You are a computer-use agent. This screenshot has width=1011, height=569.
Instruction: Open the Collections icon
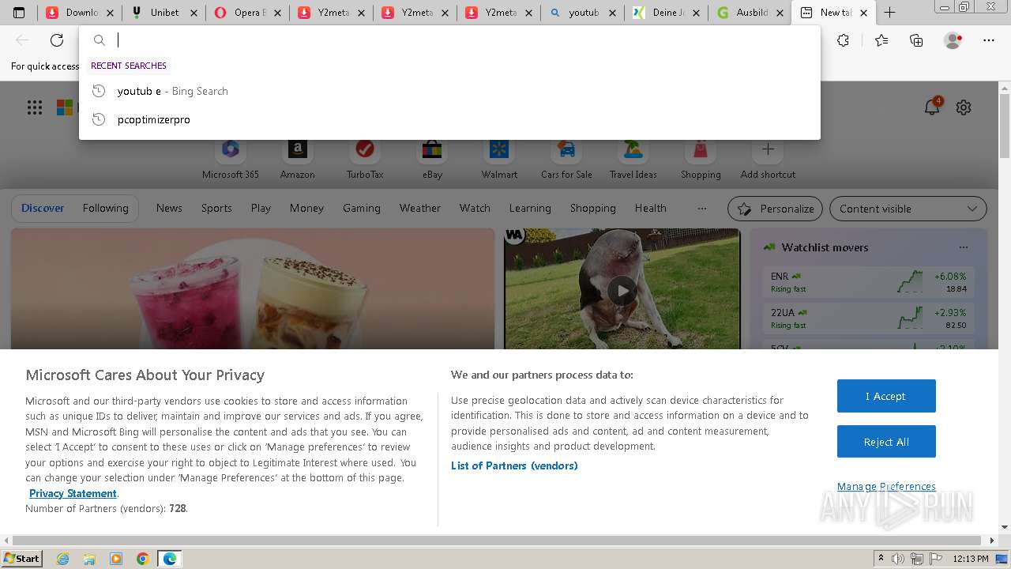coord(916,40)
